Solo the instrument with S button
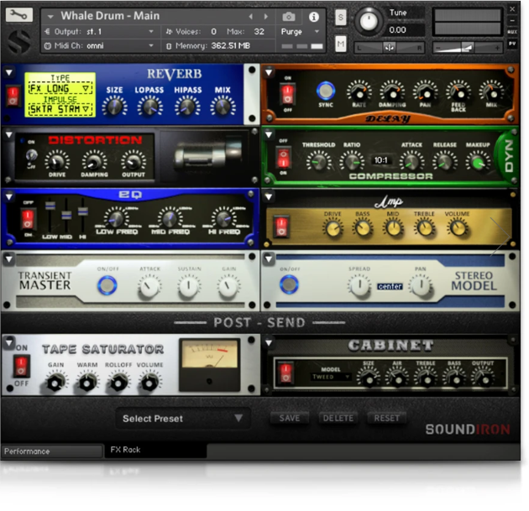The image size is (529, 511). 341,17
